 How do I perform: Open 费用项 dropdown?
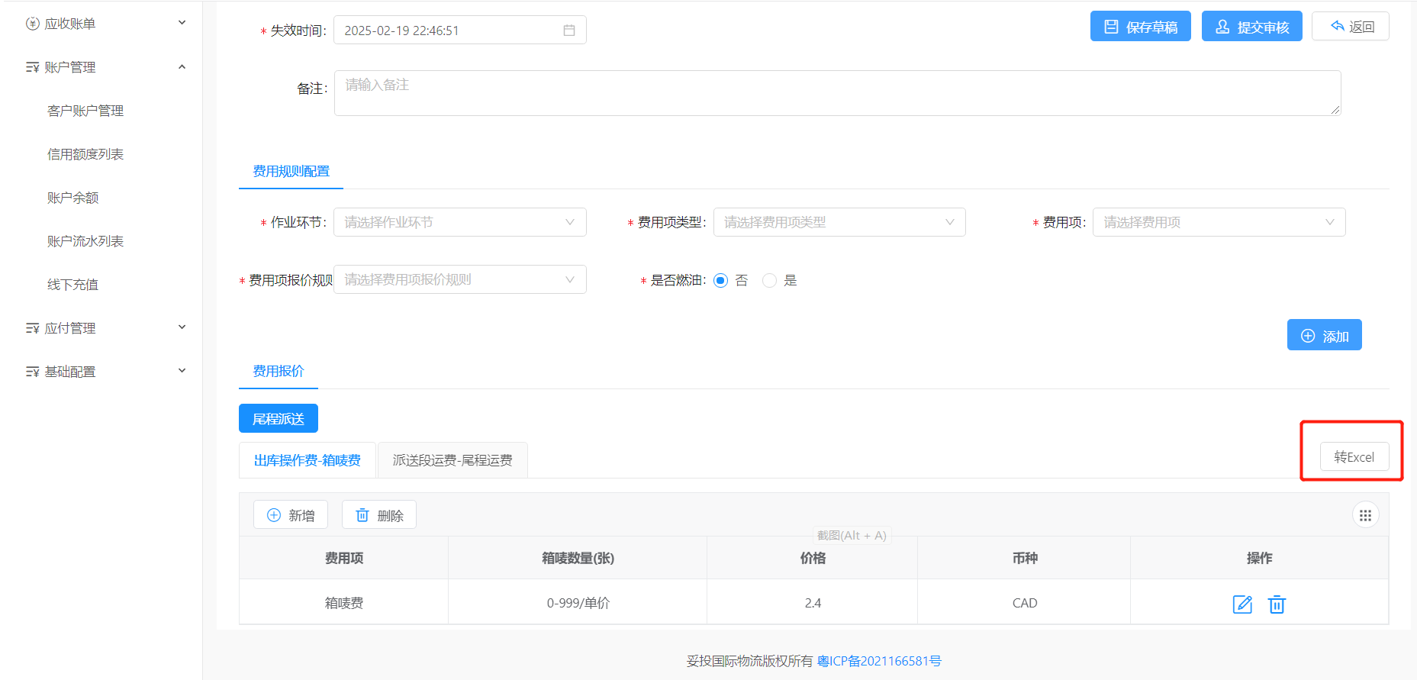point(1219,222)
